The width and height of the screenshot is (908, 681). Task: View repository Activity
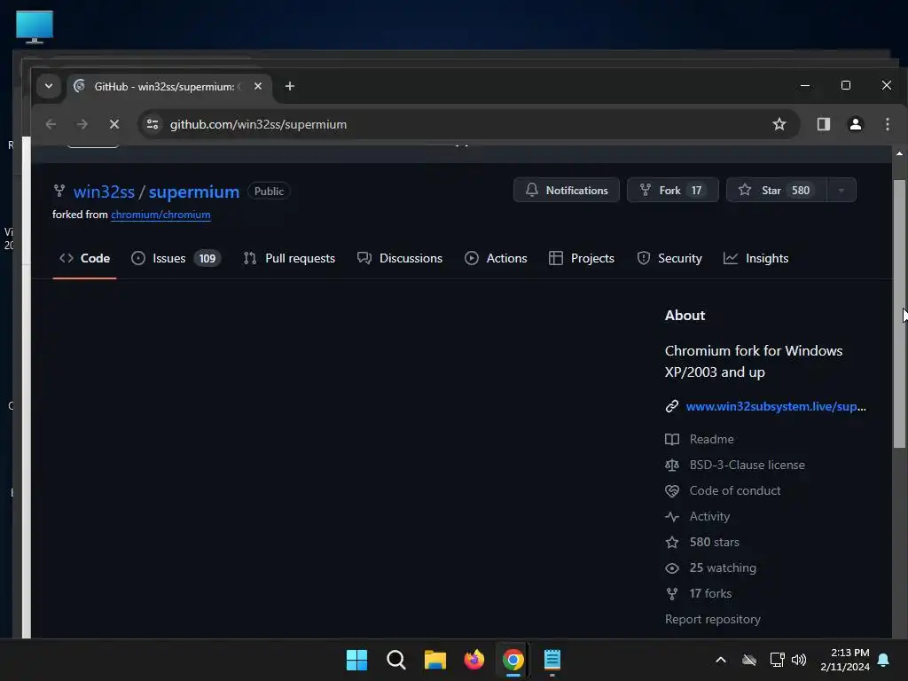pyautogui.click(x=708, y=516)
